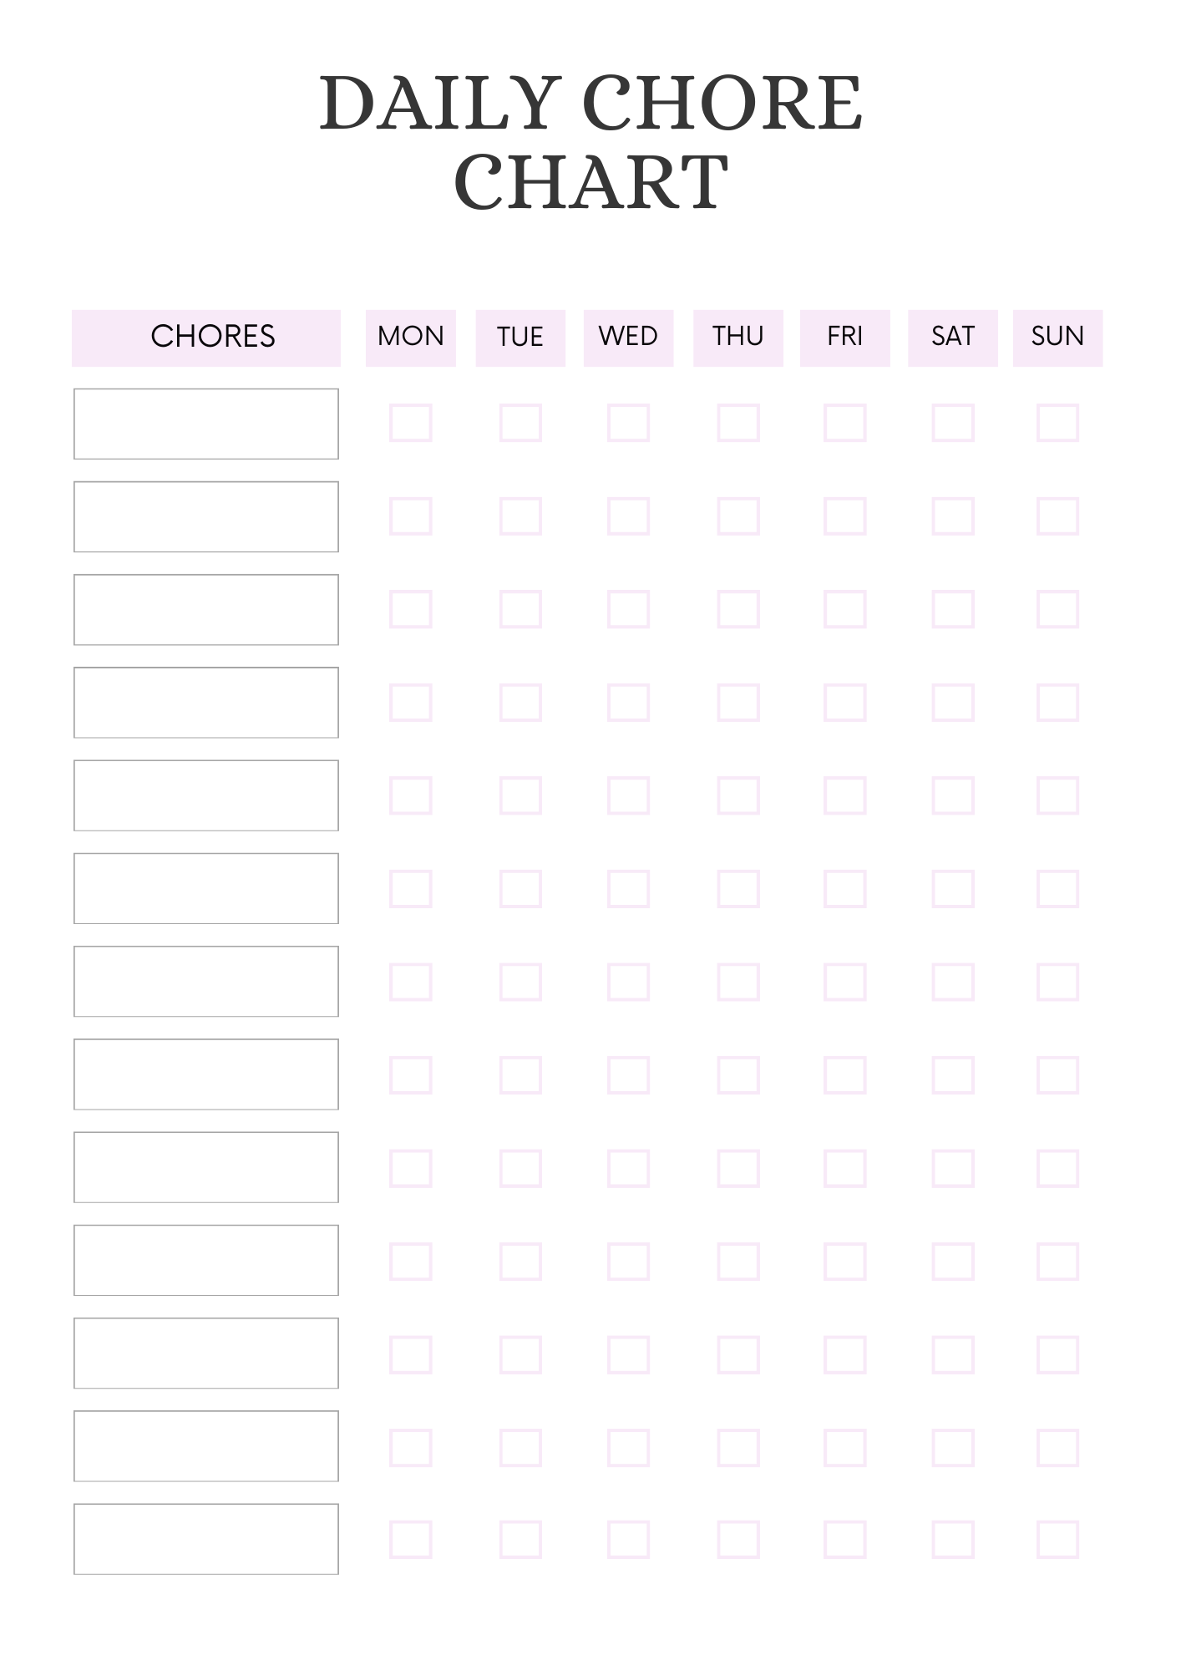Click the first chore name box

point(206,424)
